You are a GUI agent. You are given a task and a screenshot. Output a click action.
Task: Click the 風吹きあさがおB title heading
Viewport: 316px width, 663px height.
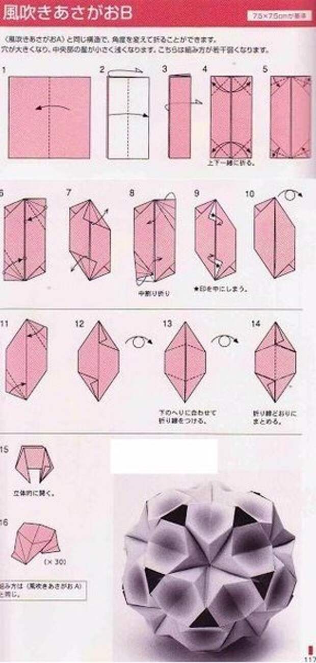point(68,13)
